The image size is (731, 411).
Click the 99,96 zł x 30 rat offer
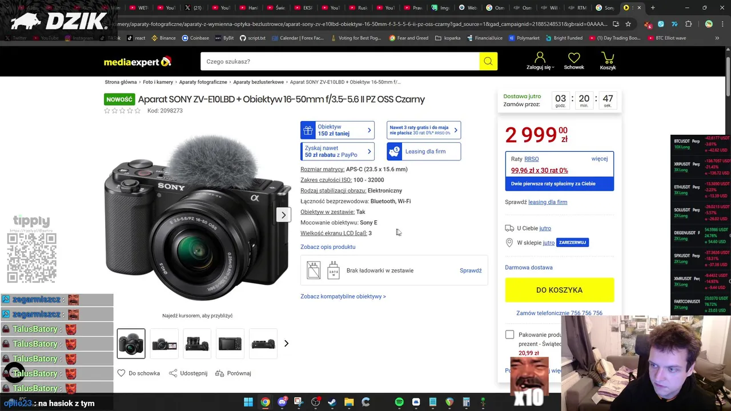pyautogui.click(x=539, y=170)
